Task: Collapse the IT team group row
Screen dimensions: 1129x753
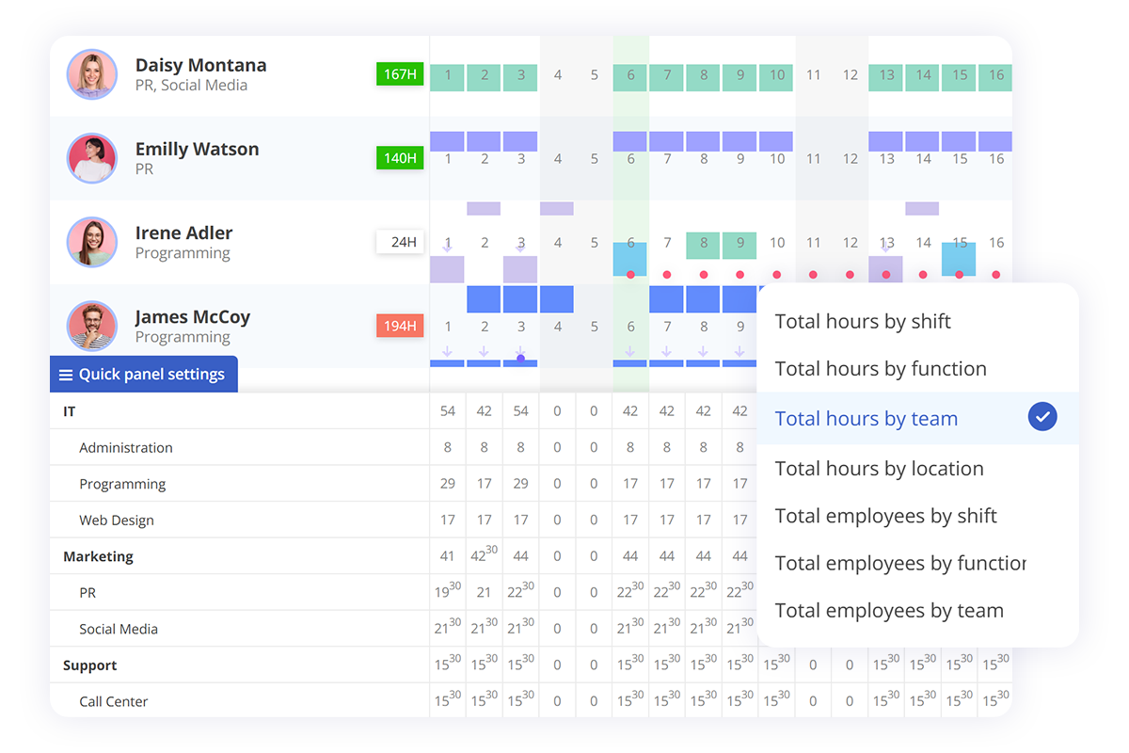Action: (x=70, y=411)
